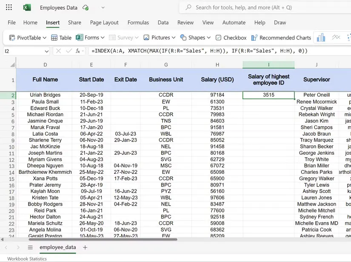
Task: Open the Insert menu
Action: coord(52,22)
